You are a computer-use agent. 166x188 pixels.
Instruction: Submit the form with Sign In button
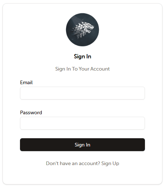(x=82, y=145)
